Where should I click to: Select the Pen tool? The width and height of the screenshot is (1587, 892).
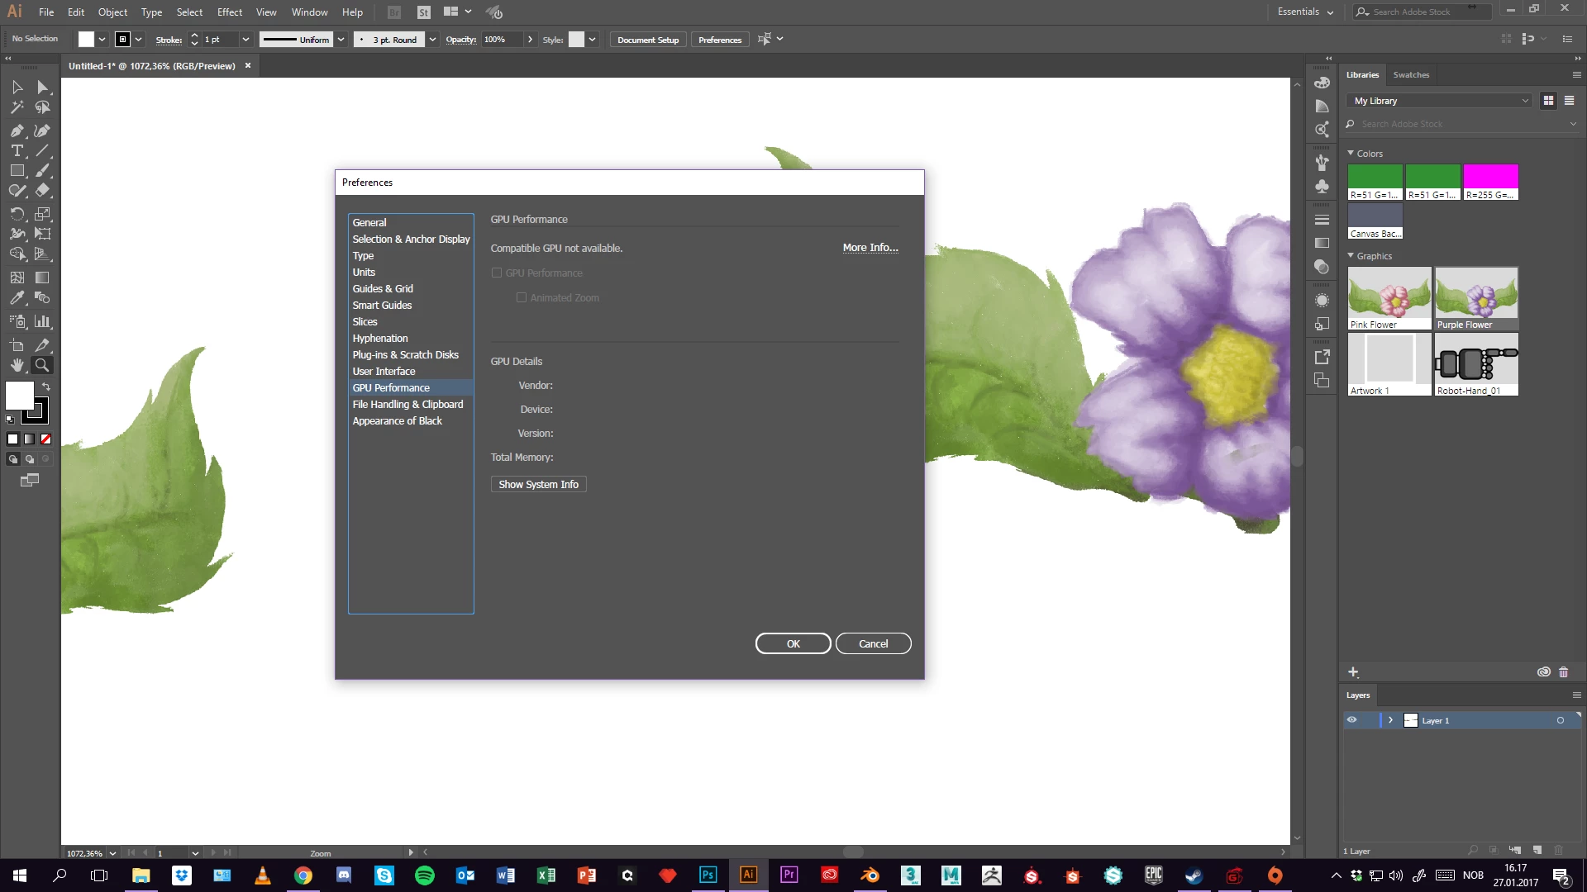point(17,130)
